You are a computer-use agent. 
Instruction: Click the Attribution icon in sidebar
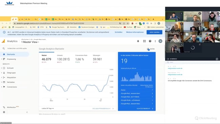coord(4,107)
